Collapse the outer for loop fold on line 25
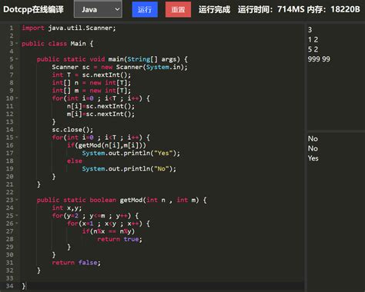This screenshot has width=365, height=292. coord(17,215)
